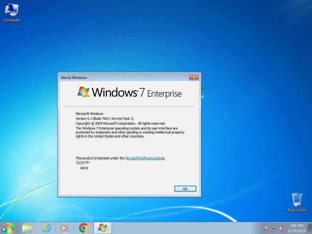Close the About Windows dialog
The image size is (312, 234).
point(194,77)
